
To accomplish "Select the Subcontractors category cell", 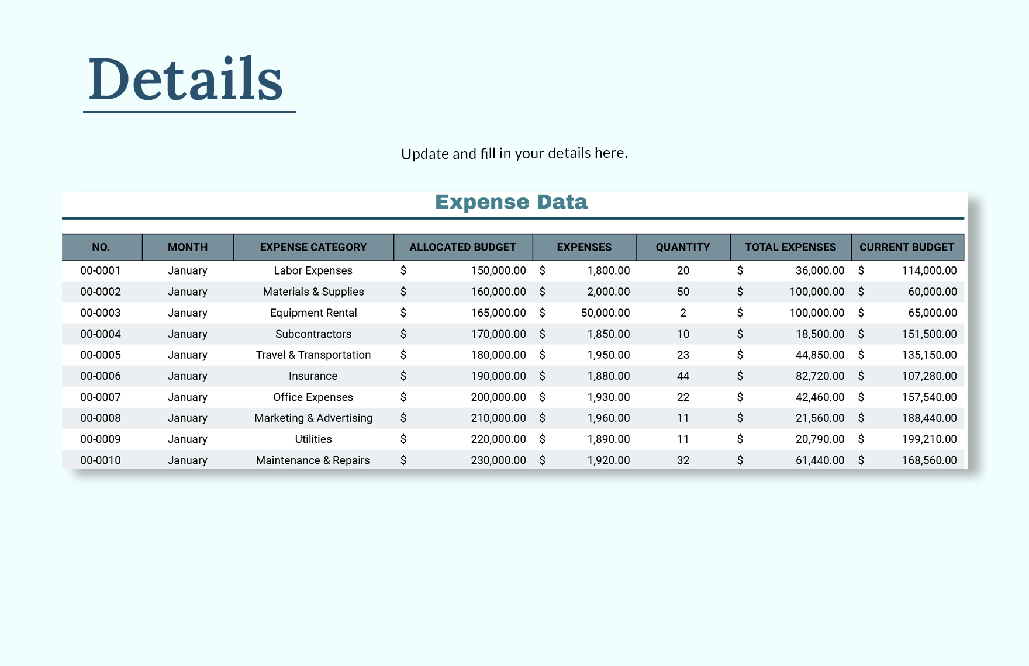I will pyautogui.click(x=313, y=334).
